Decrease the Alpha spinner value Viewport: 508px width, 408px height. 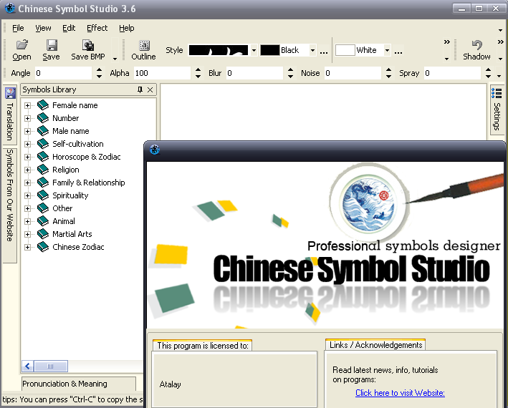(x=198, y=77)
